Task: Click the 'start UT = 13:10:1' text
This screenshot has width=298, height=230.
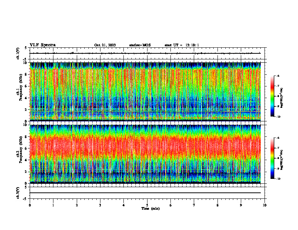Action: point(182,45)
